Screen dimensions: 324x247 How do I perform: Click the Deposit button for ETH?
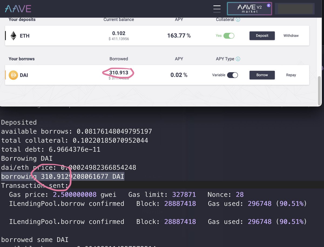pyautogui.click(x=262, y=36)
